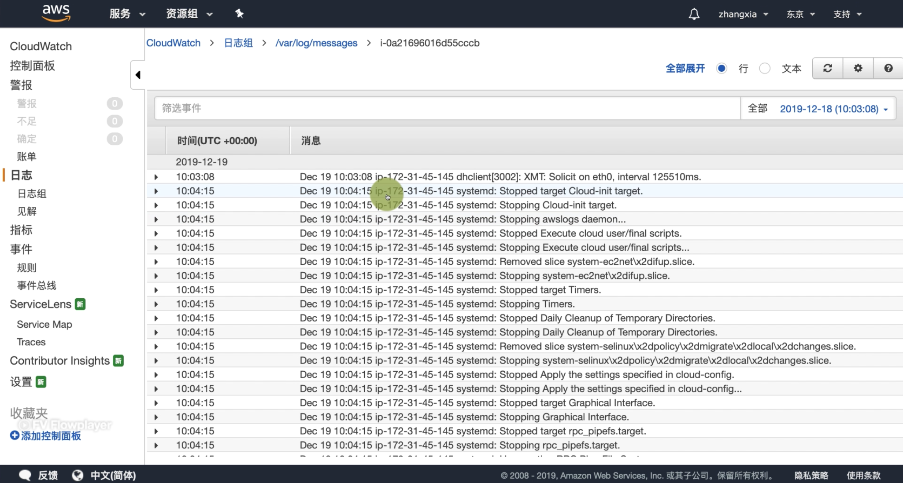
Task: Open 事件 in the sidebar
Action: tap(21, 249)
